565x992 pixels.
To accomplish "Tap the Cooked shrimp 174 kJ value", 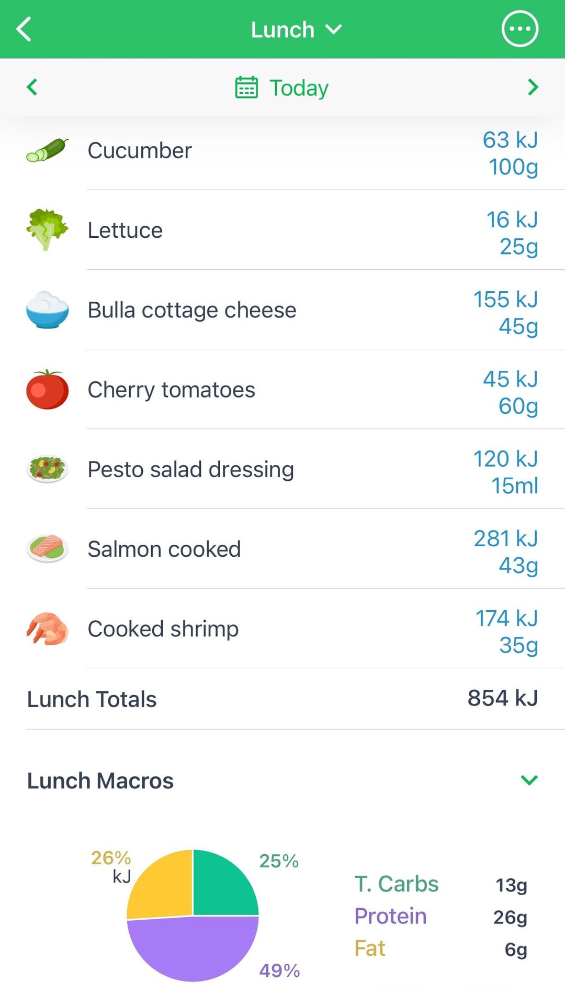I will 506,619.
